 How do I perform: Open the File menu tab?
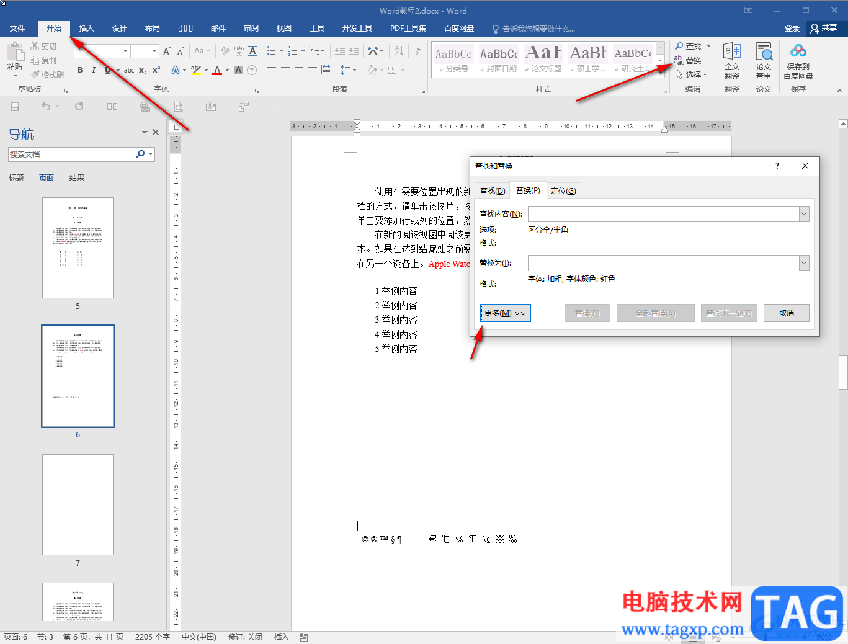(17, 29)
